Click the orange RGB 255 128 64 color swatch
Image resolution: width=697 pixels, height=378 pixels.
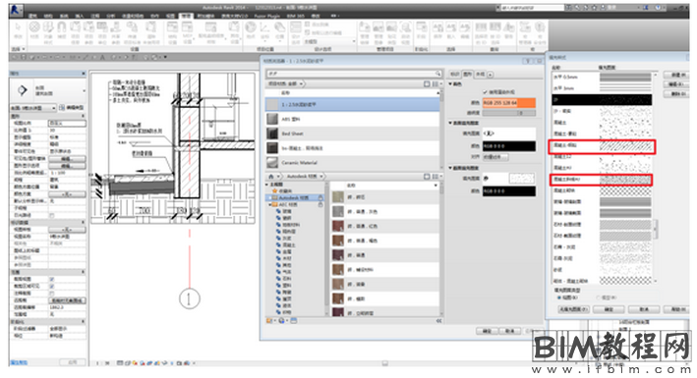point(509,103)
